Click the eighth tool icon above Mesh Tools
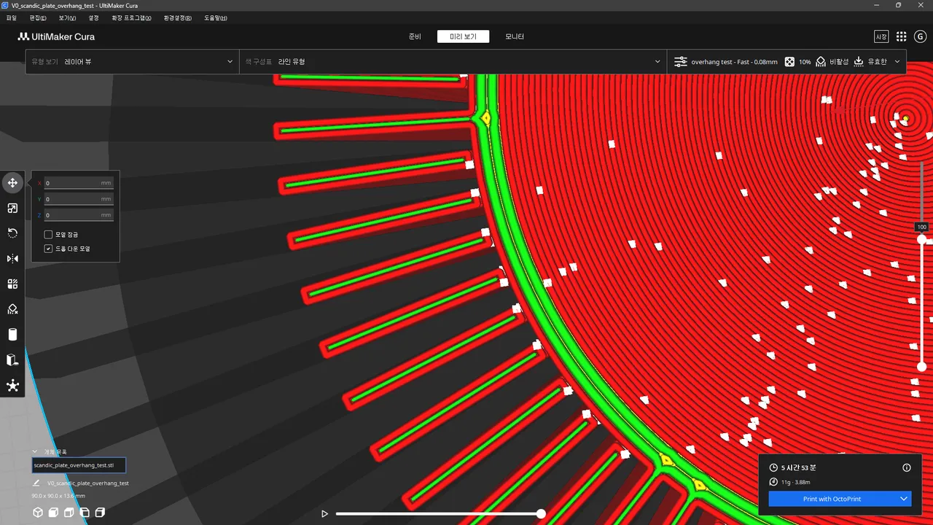The image size is (933, 525). point(12,359)
